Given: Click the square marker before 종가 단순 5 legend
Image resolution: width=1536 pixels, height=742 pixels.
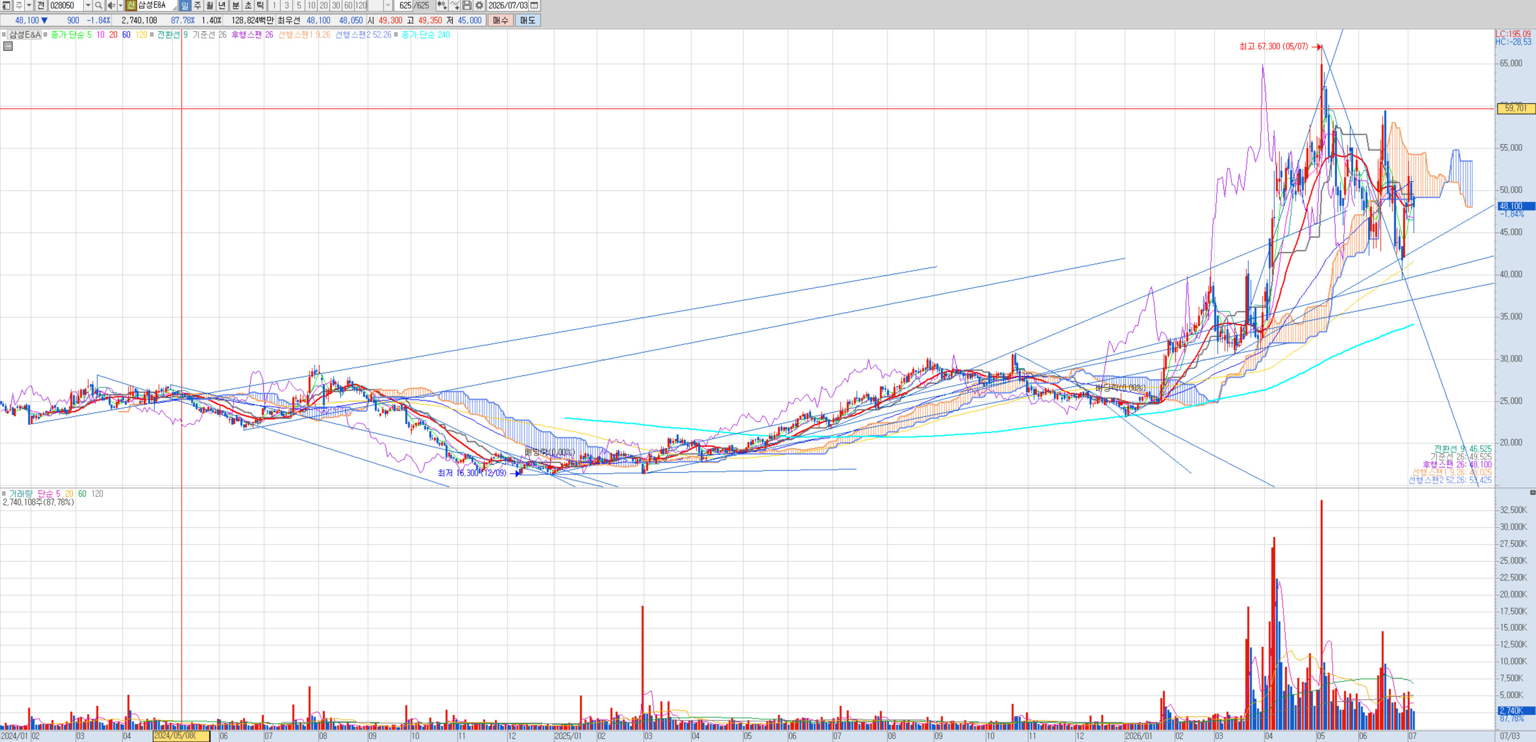Looking at the screenshot, I should coord(45,35).
